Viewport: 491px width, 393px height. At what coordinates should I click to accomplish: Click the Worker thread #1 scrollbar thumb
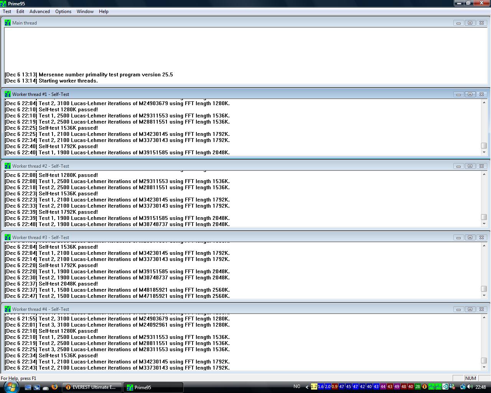click(484, 145)
